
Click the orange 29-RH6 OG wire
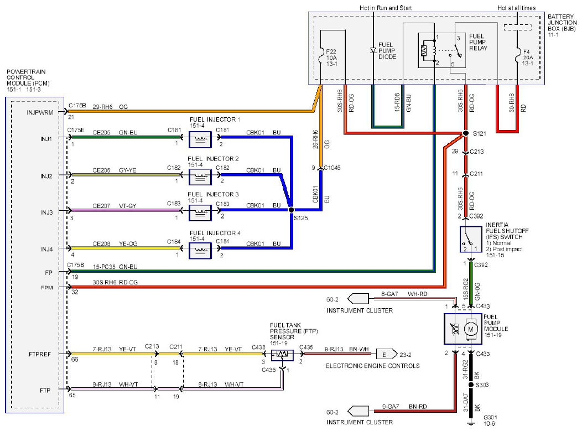pyautogui.click(x=190, y=111)
